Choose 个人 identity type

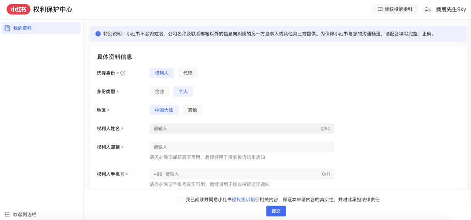point(183,92)
